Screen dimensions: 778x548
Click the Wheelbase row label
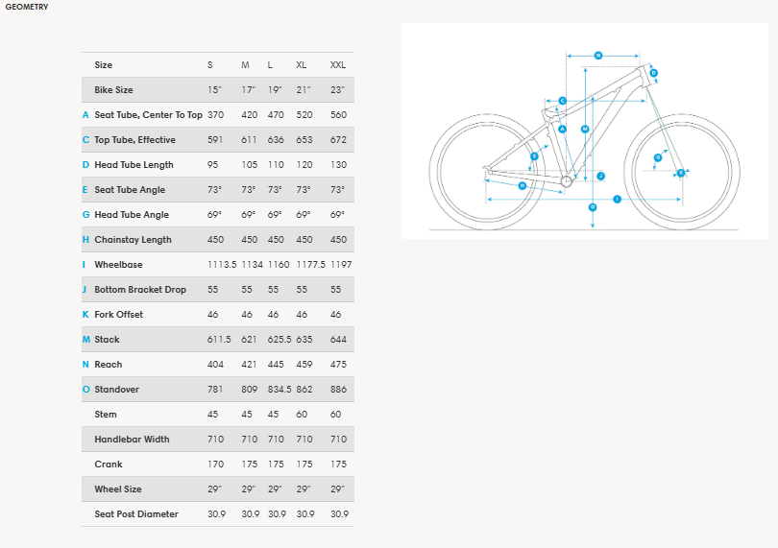[121, 265]
